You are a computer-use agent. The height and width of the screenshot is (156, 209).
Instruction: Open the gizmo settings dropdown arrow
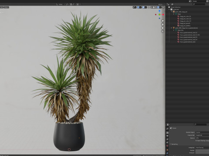141,7
